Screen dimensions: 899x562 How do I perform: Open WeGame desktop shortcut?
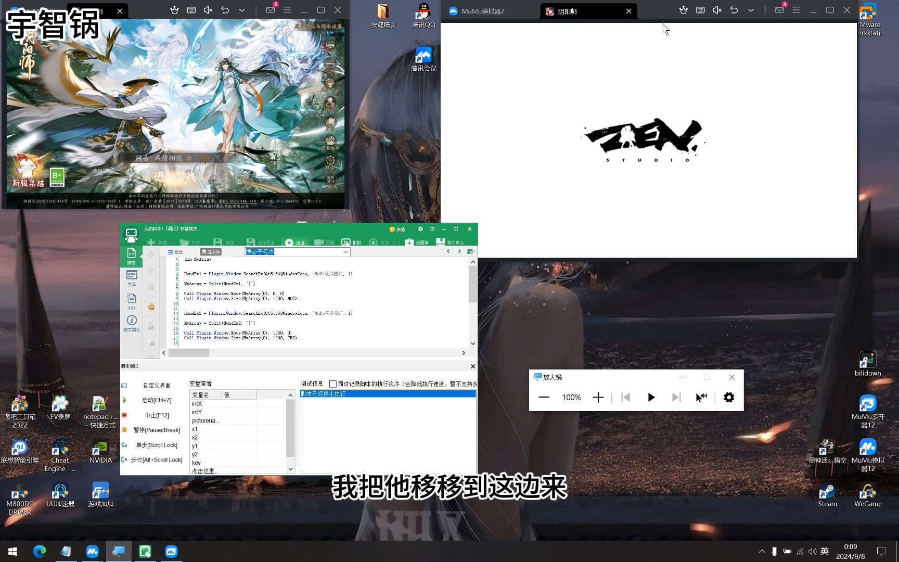tap(868, 495)
